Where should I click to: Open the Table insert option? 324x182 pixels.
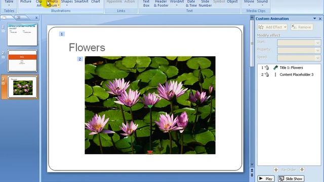tap(9, 3)
